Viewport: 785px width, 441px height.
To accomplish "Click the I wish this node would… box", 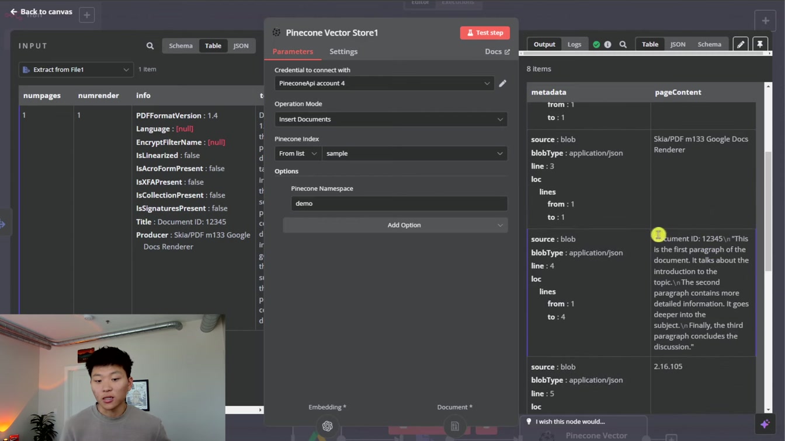I will tap(583, 422).
